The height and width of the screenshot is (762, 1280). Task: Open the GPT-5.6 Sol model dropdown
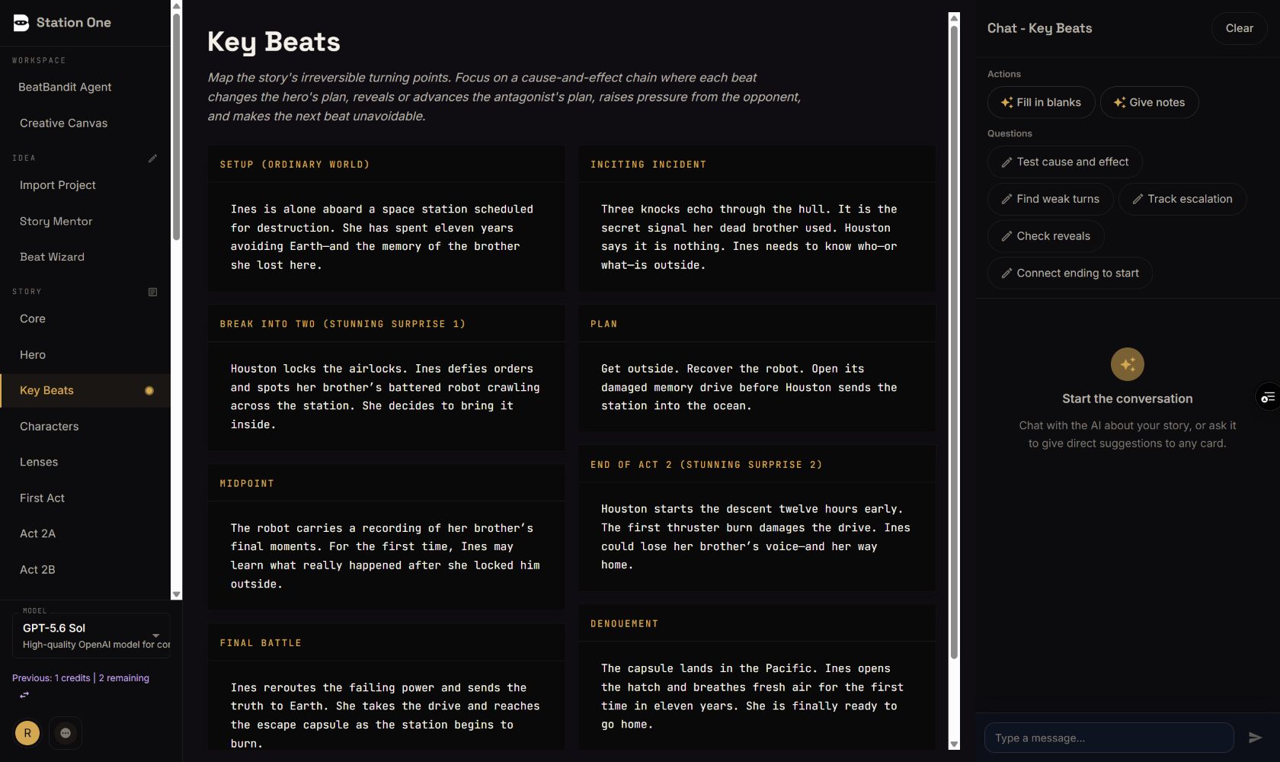tap(91, 635)
